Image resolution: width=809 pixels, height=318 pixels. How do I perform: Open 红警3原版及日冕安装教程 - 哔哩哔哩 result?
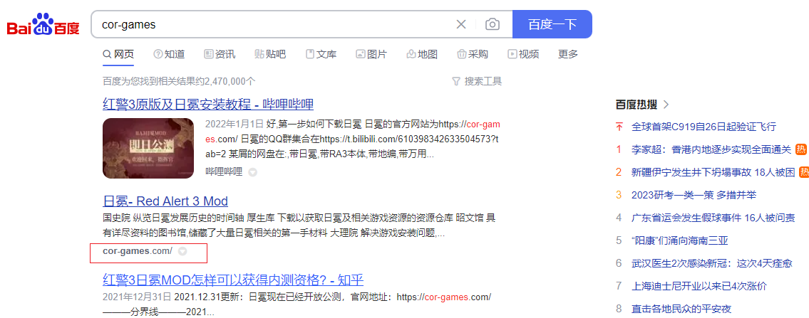208,105
